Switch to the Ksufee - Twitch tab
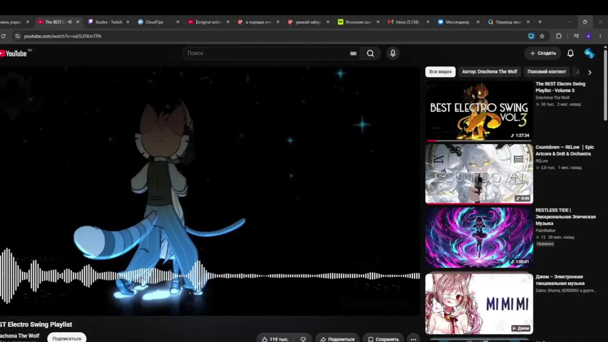 [109, 22]
